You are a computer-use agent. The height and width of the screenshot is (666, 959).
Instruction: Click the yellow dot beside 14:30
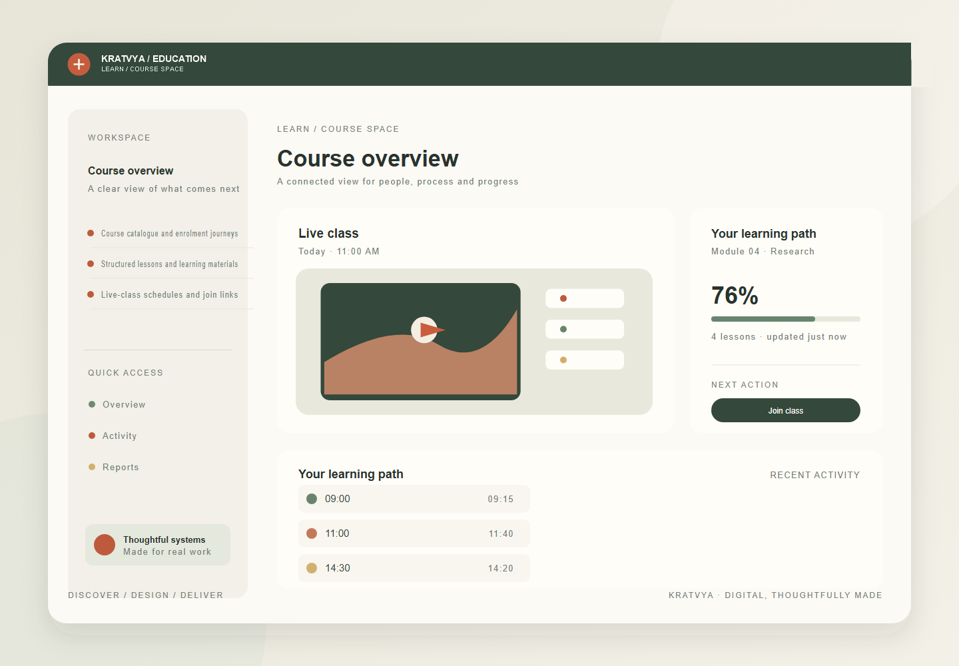pyautogui.click(x=312, y=568)
